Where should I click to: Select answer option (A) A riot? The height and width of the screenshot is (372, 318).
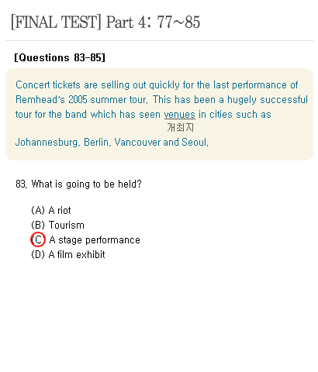[x=51, y=211]
